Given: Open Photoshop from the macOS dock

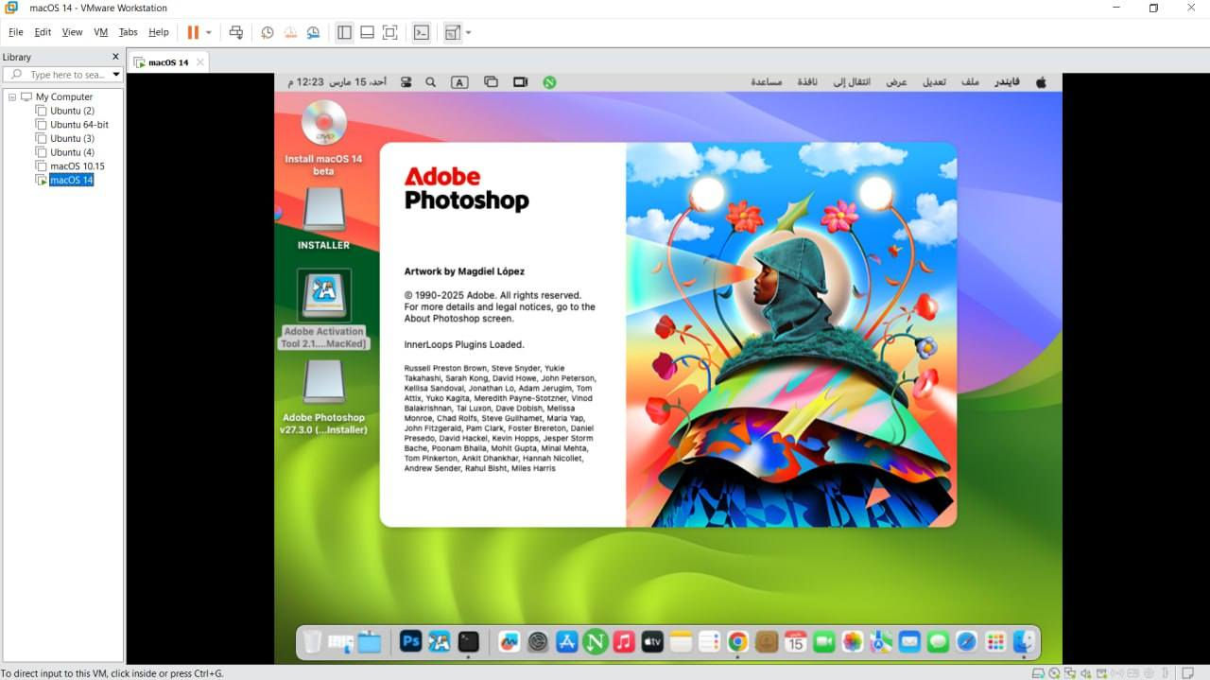Looking at the screenshot, I should (x=410, y=642).
